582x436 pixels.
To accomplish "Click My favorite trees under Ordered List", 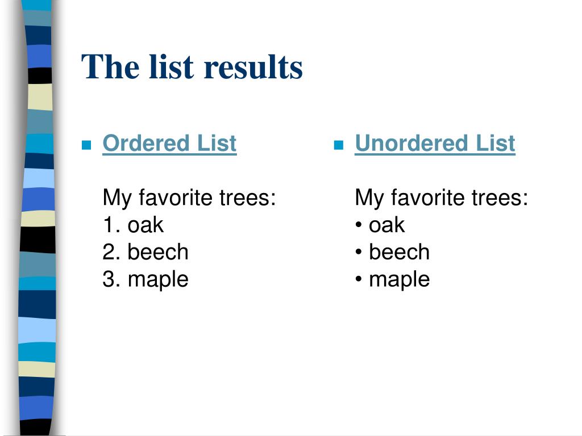I will [x=189, y=198].
